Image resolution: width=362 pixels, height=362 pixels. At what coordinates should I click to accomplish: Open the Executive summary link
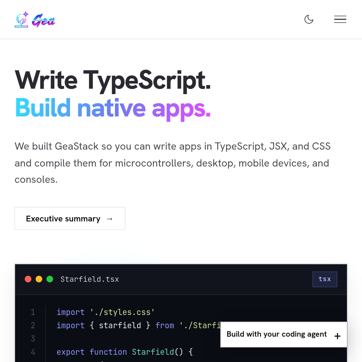[x=70, y=218]
